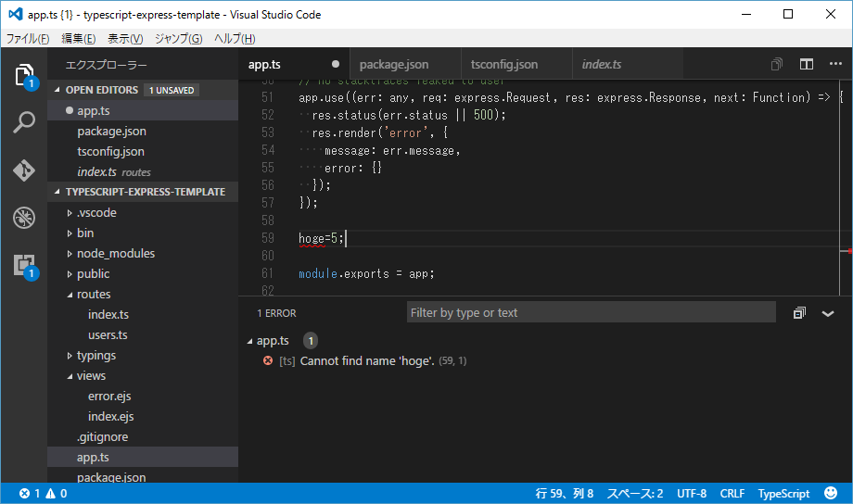Open the Search view icon
Screen dimensions: 853x504
tap(24, 123)
